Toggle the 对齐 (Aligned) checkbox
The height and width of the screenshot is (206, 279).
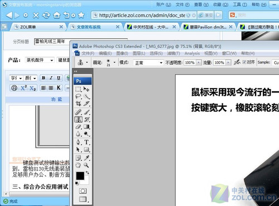(244, 62)
